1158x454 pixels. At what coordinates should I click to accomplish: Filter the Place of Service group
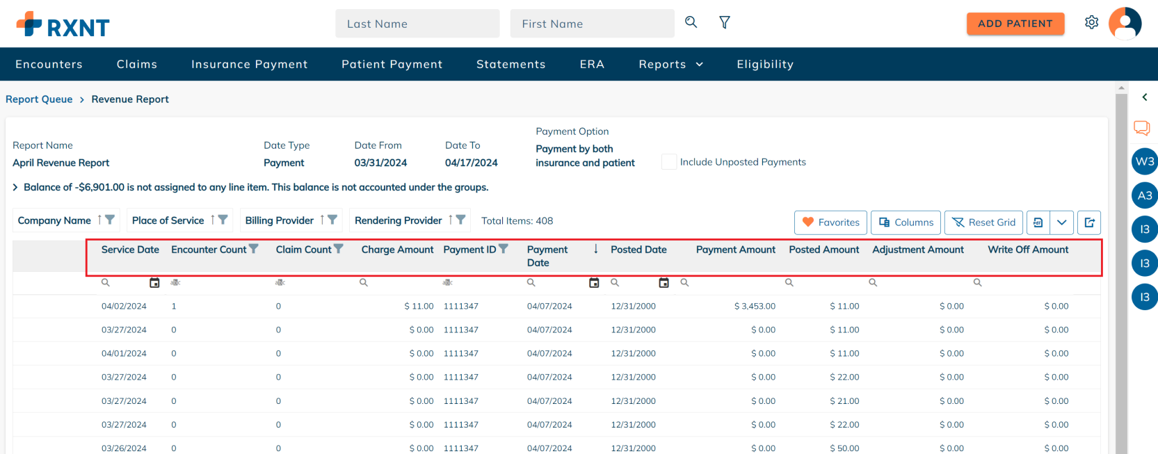point(223,220)
